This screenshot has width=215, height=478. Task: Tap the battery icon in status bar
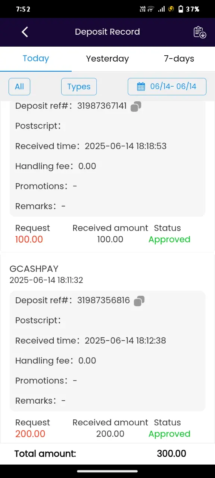[181, 9]
